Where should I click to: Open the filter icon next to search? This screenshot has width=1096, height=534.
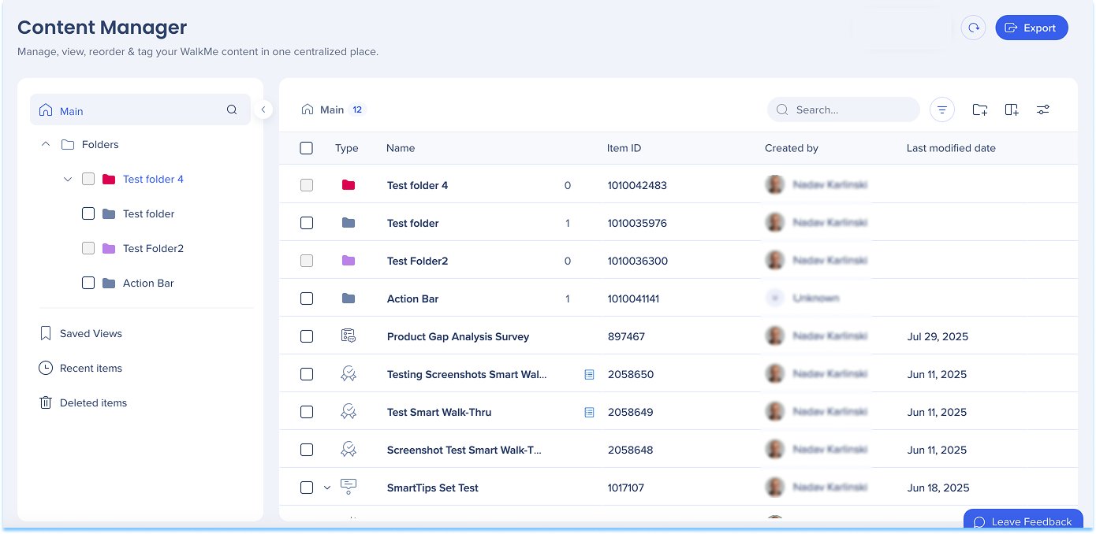point(942,110)
